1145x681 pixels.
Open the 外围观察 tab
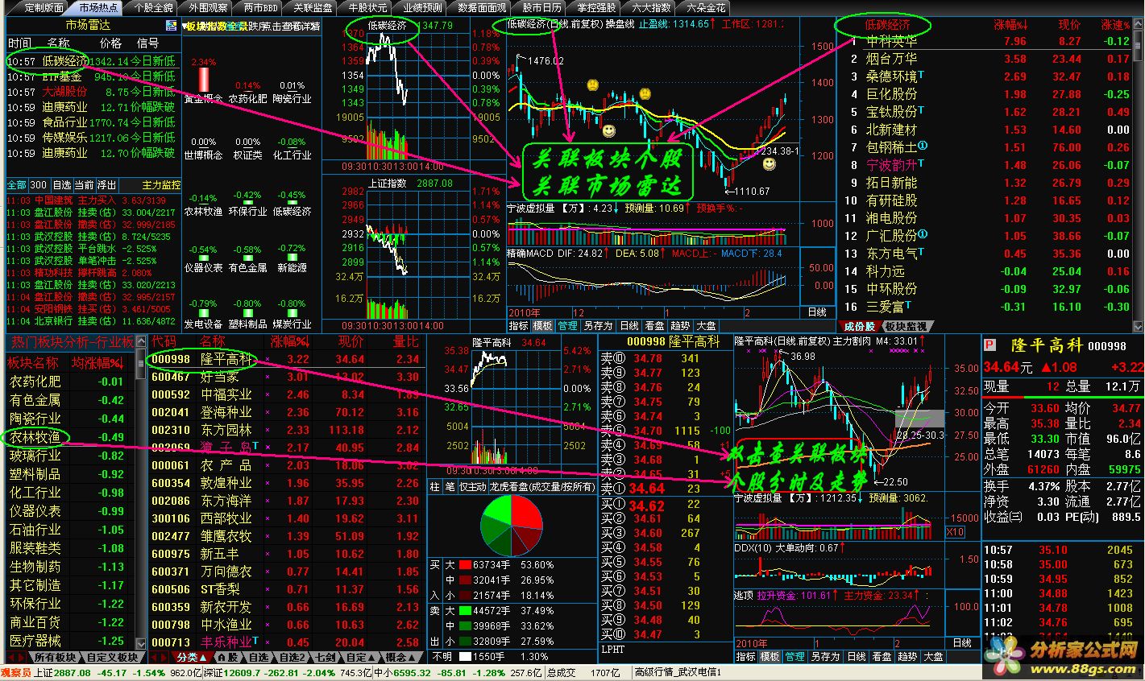coord(208,7)
